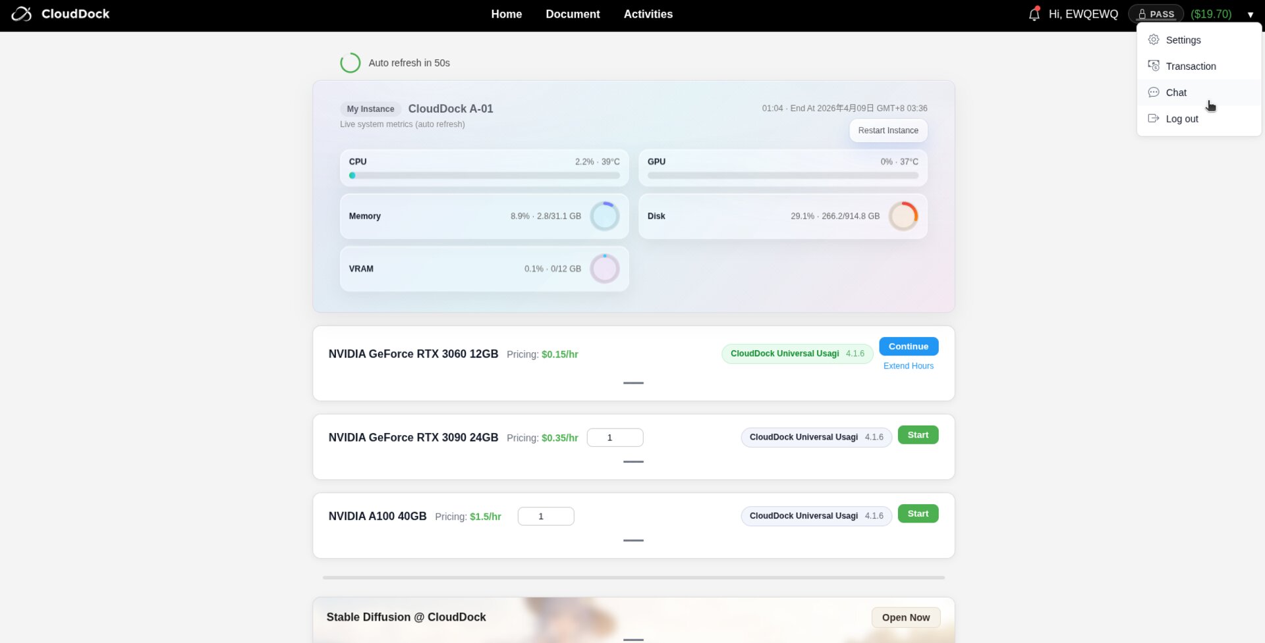The image size is (1265, 643).
Task: Expand the RTX 3060 card details handle
Action: tap(633, 382)
